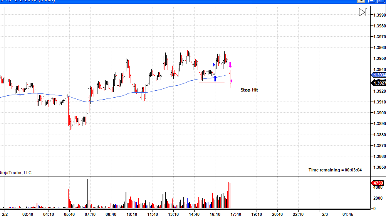386x217 pixels.
Task: Click the 1.3960 price axis label
Action: (x=379, y=47)
